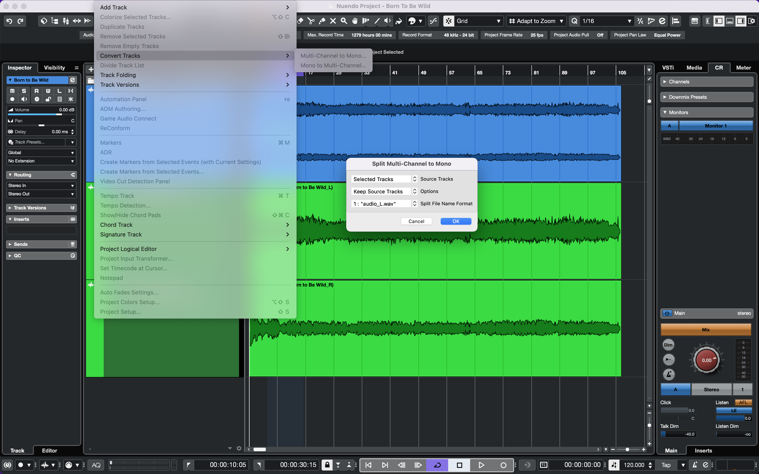
Task: Select the Scissors split tool
Action: [x=311, y=21]
